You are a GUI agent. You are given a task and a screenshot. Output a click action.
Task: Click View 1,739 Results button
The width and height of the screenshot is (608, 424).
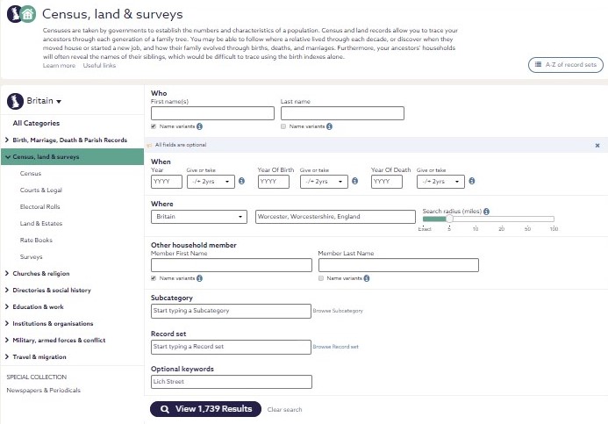[205, 409]
